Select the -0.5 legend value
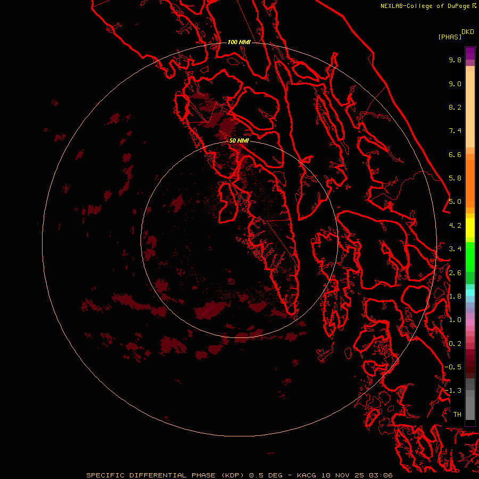Screen dimensions: 479x479 coord(453,367)
